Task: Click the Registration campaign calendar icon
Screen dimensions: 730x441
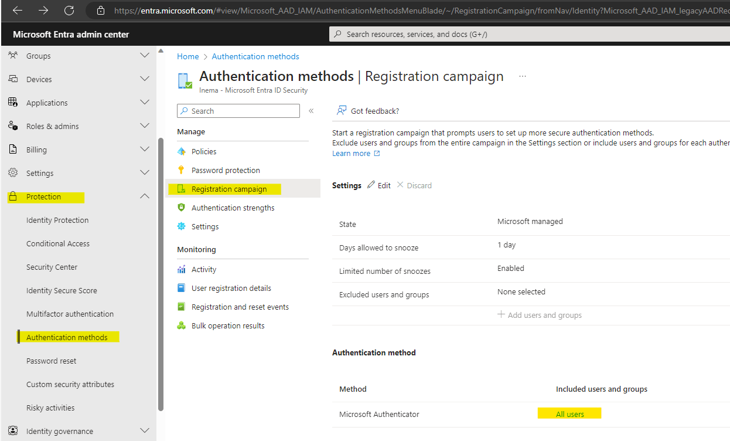Action: (181, 188)
